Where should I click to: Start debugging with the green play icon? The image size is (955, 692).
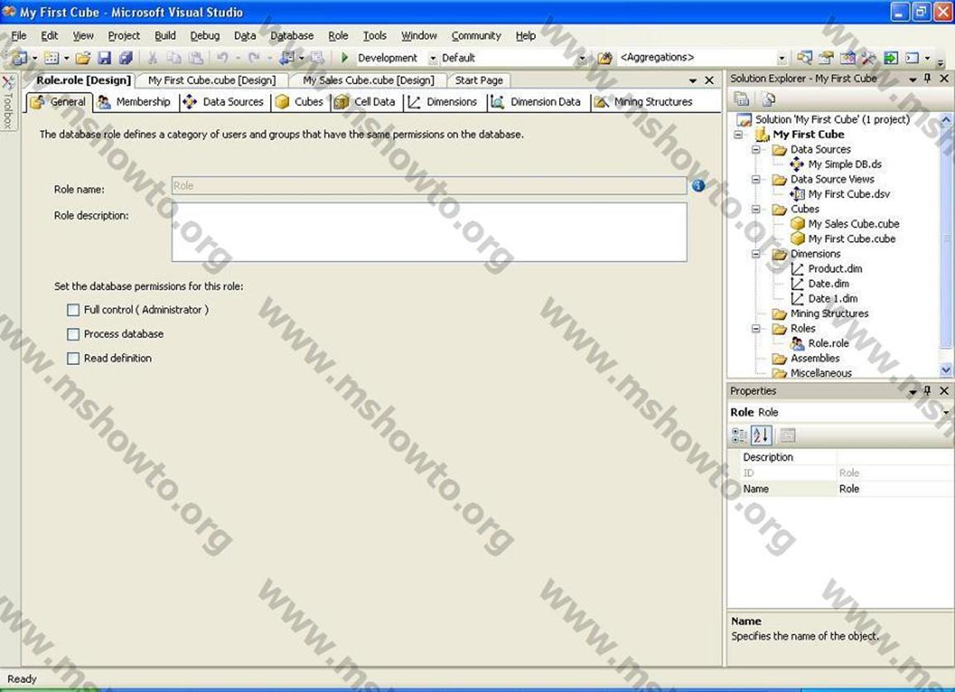[x=345, y=58]
